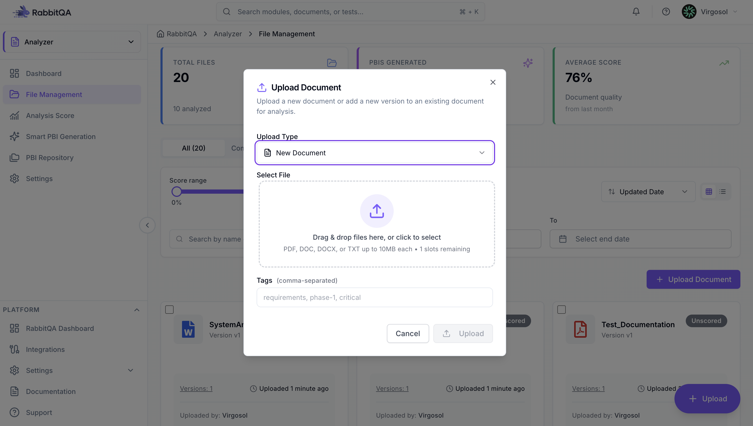
Task: Click the notifications bell icon
Action: (636, 12)
